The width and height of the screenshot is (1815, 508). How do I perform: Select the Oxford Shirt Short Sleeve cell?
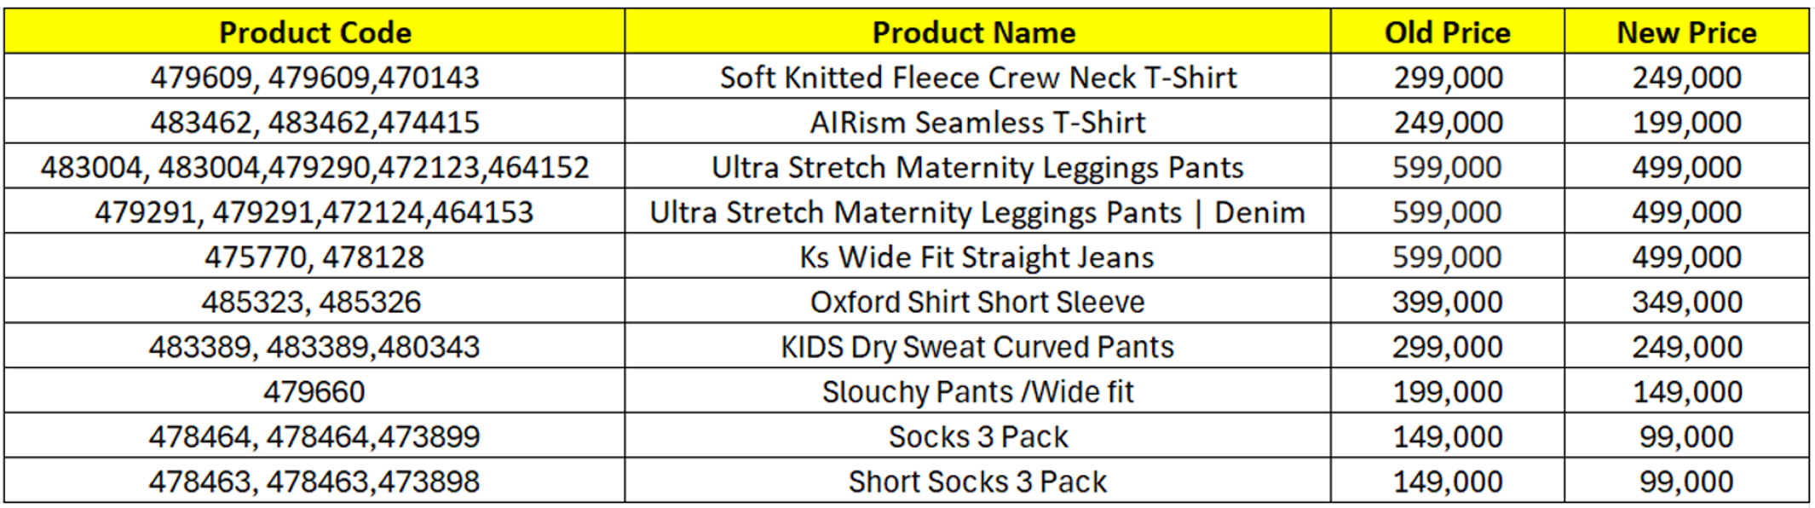tap(977, 303)
